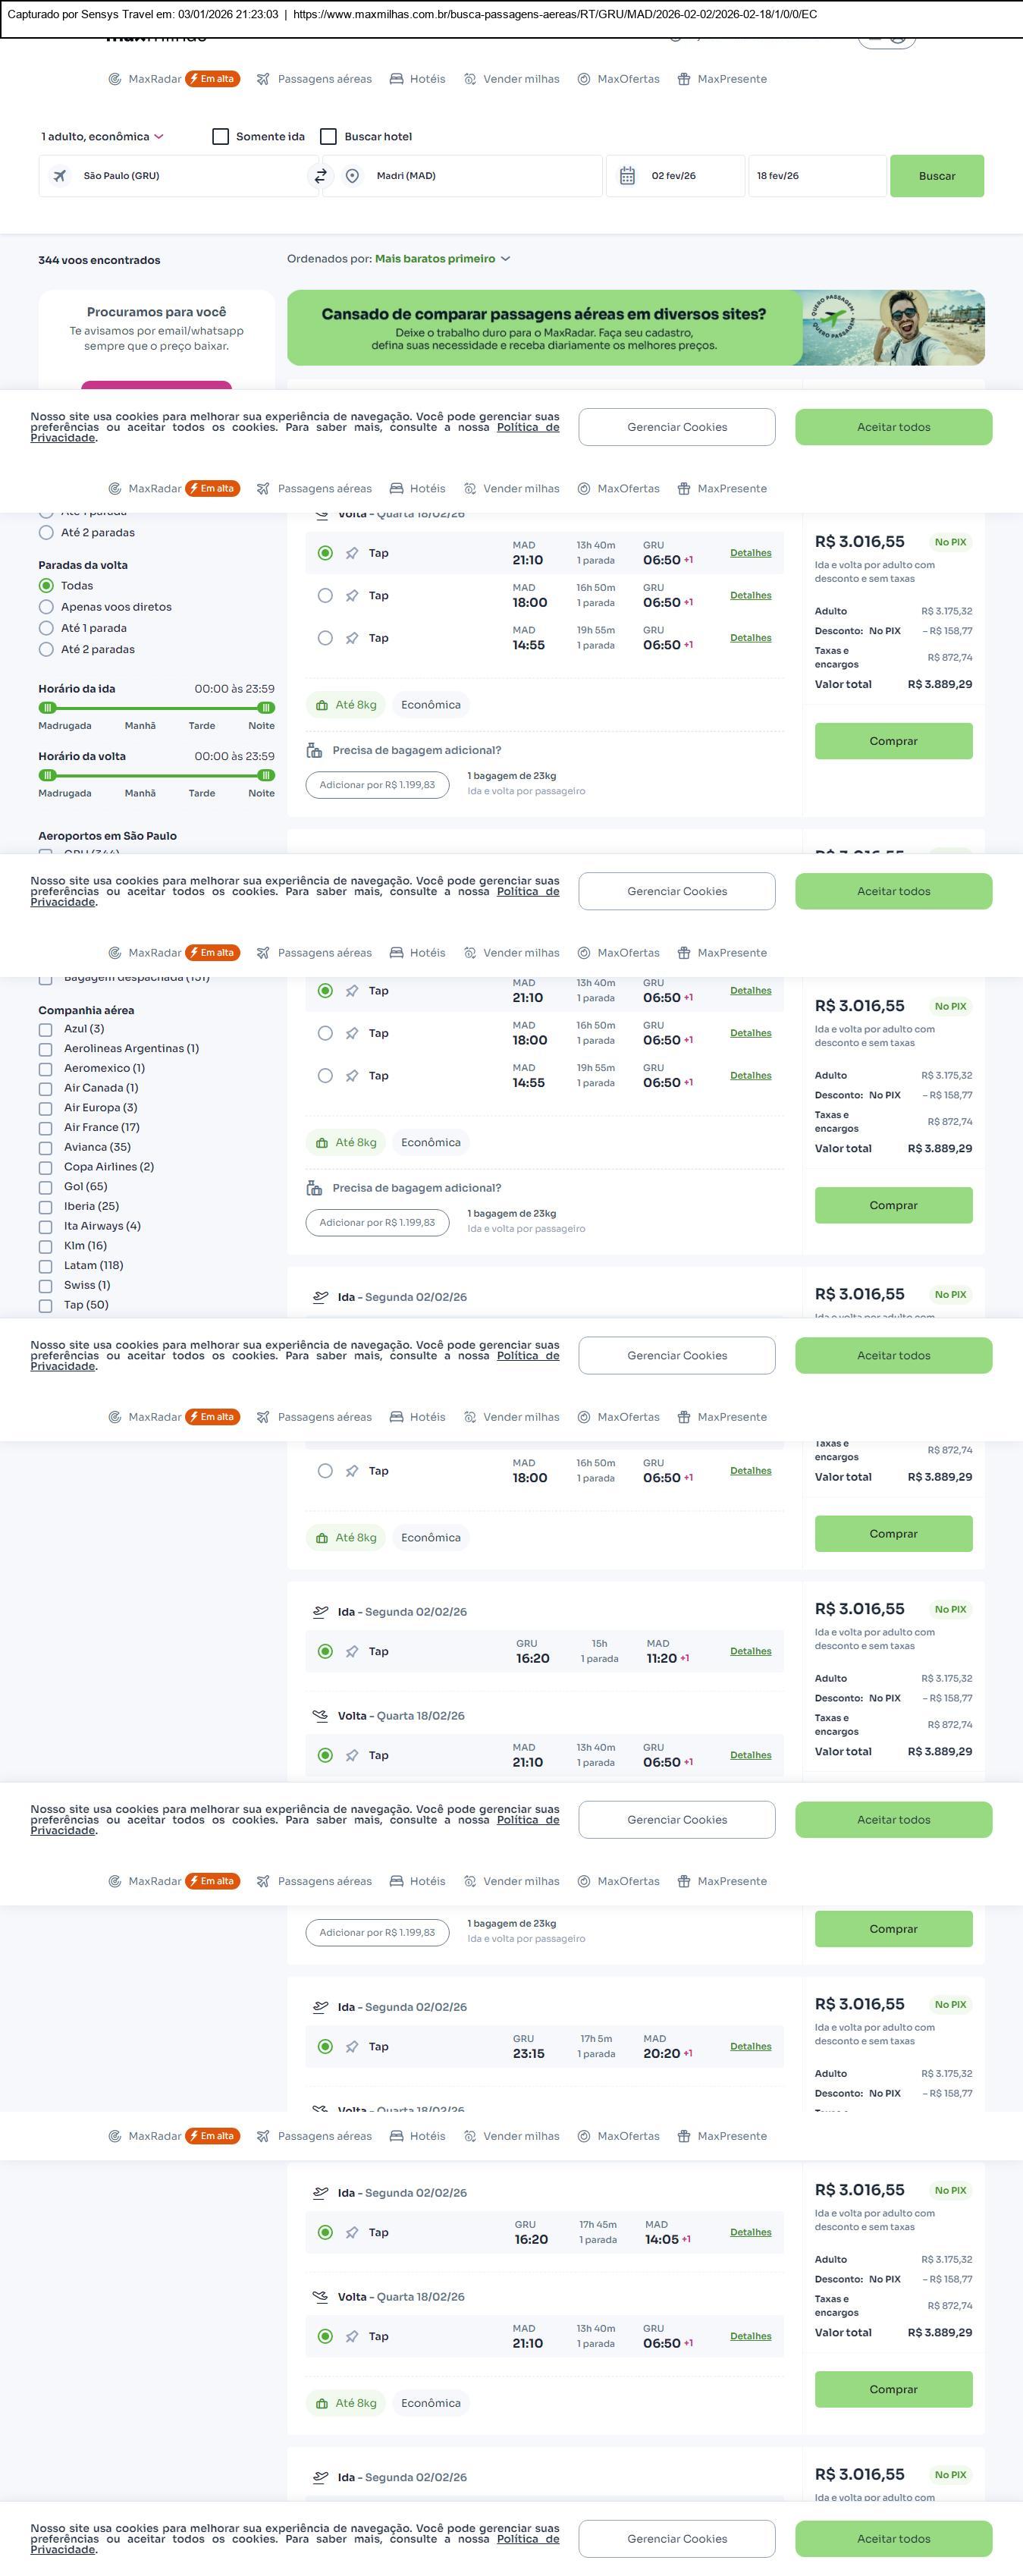Open the 18 fev/26 return date picker
The width and height of the screenshot is (1023, 2576).
(816, 176)
